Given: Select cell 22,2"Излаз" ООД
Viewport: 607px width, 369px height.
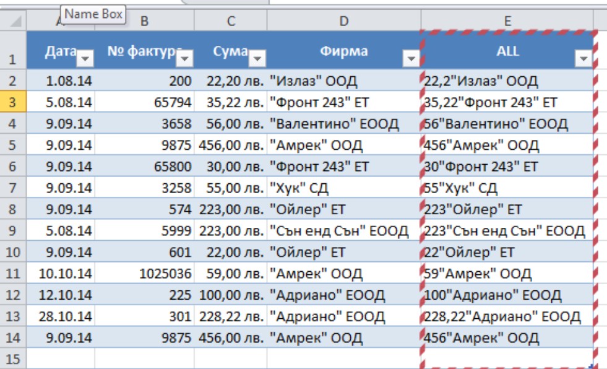Looking at the screenshot, I should click(507, 80).
